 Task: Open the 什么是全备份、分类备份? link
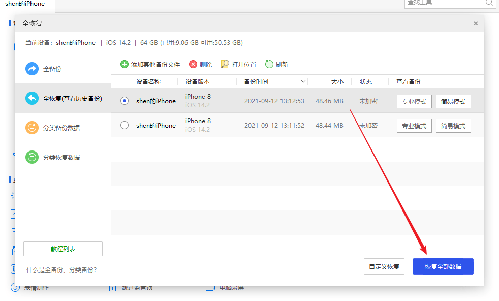63,270
